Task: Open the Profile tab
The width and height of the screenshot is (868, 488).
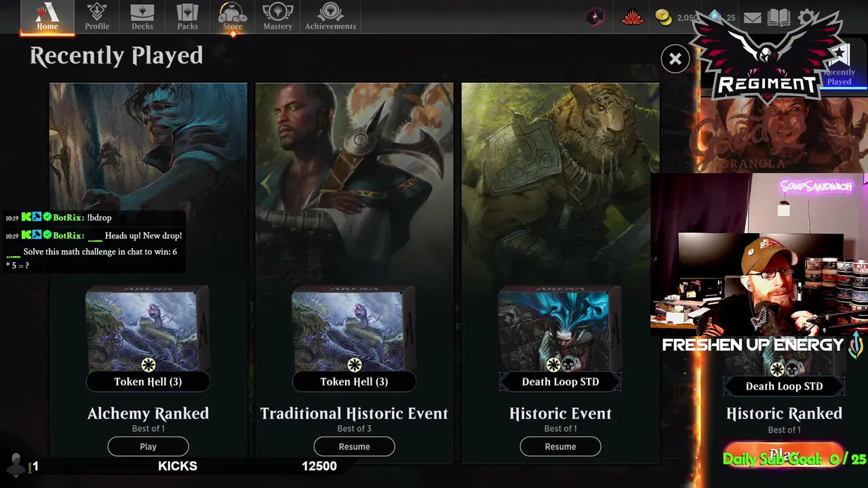Action: 97,17
